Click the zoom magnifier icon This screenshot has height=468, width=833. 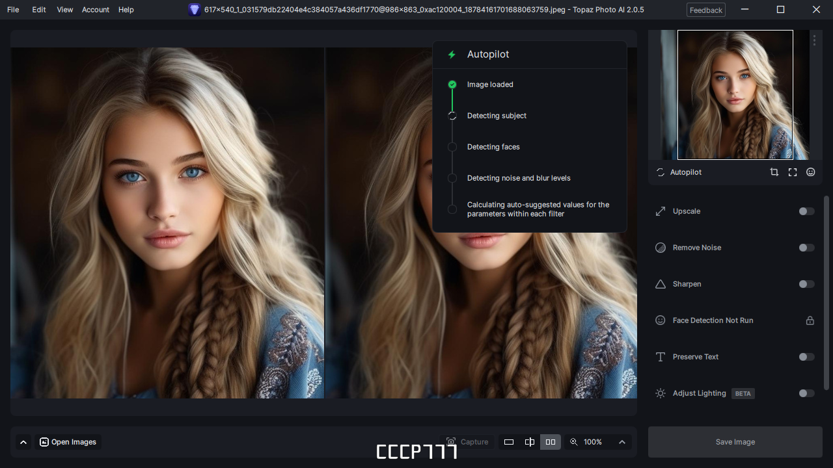pyautogui.click(x=573, y=442)
